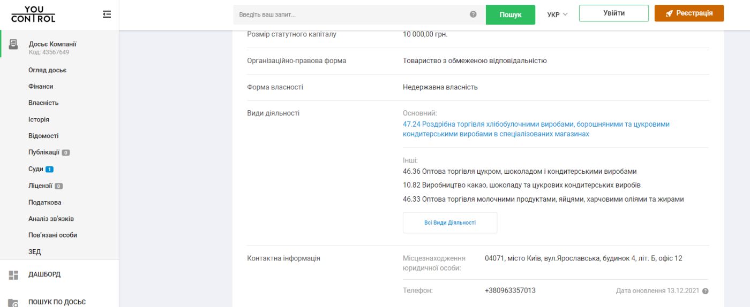Open the 47.24 Роздрібна торгівля activity link
Image resolution: width=750 pixels, height=307 pixels.
click(536, 129)
